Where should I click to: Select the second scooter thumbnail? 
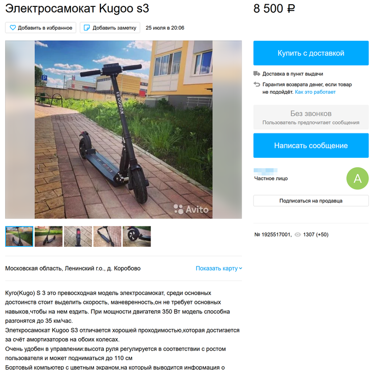(49, 236)
